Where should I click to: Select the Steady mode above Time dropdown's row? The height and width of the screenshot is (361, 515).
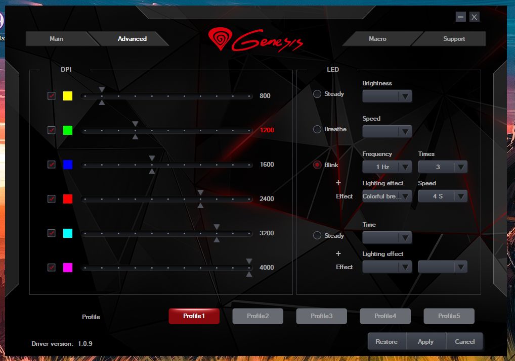click(317, 235)
